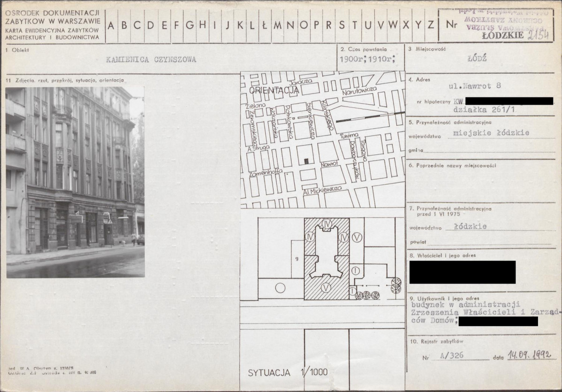The height and width of the screenshot is (392, 562).
Task: Click the SYTUACJA 1/1000 scale label
Action: [288, 373]
